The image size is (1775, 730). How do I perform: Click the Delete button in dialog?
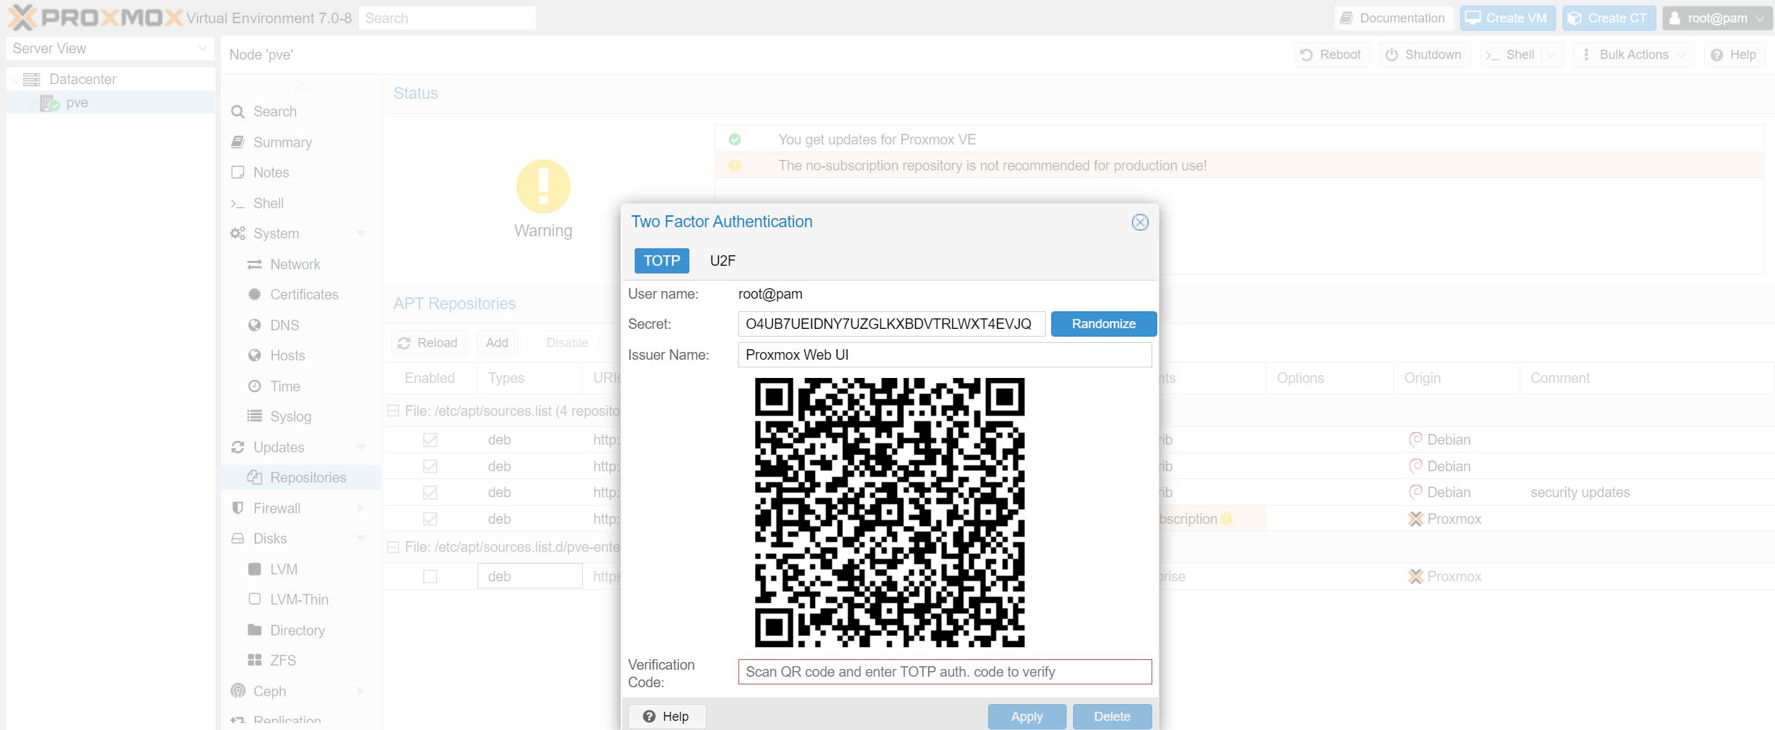(1112, 717)
